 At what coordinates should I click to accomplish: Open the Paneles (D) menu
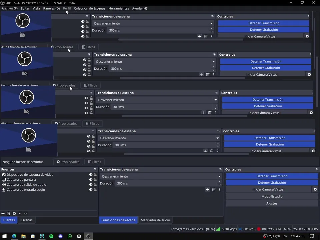51,8
